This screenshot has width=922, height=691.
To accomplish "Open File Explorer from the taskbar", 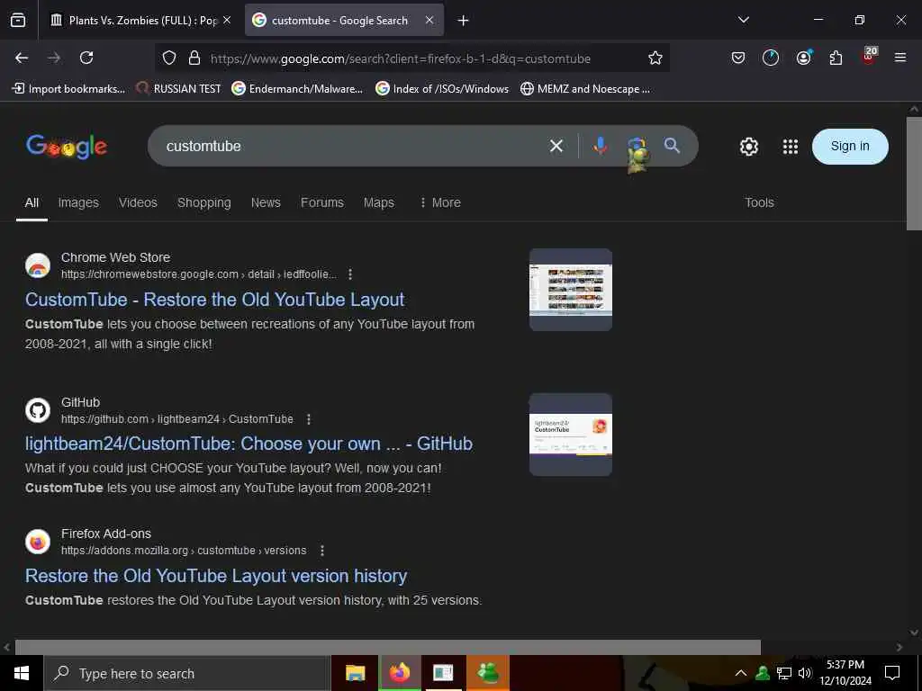I will coord(355,673).
